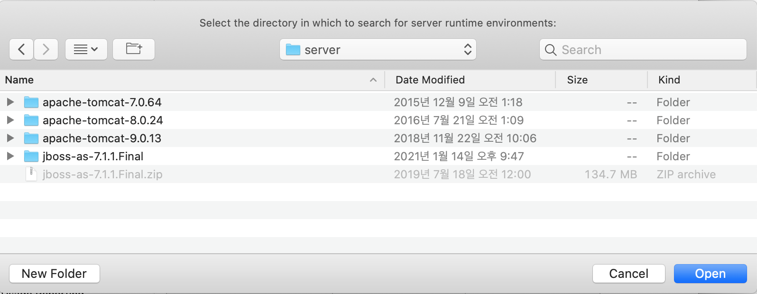Viewport: 757px width, 294px height.
Task: Sort by the Name column header
Action: 192,80
